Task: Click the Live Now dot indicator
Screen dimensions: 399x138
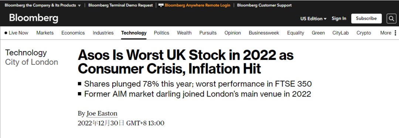Action: (x=6, y=33)
